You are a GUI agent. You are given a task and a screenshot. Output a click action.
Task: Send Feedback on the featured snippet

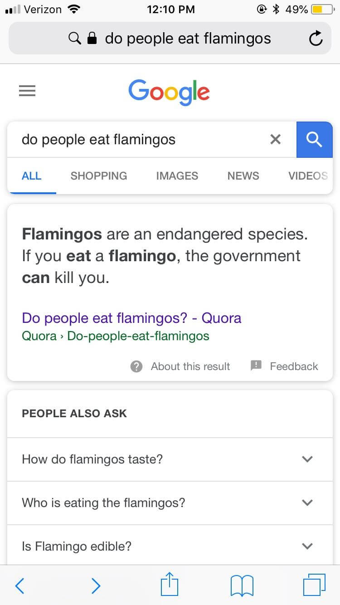pos(285,366)
